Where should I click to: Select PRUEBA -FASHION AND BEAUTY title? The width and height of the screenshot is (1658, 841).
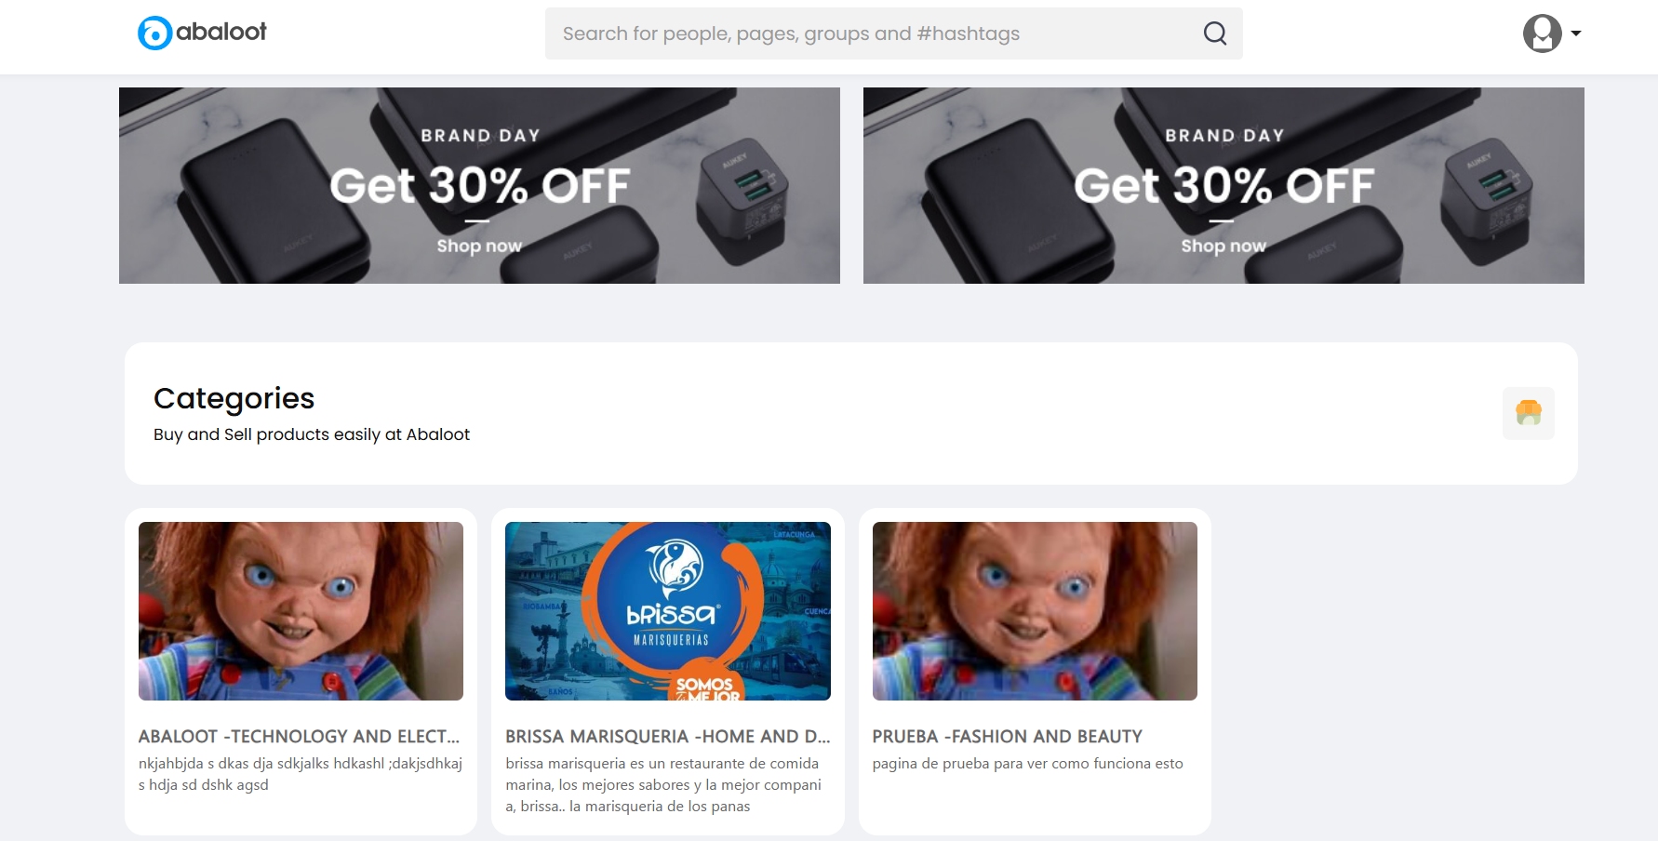[x=1008, y=736]
